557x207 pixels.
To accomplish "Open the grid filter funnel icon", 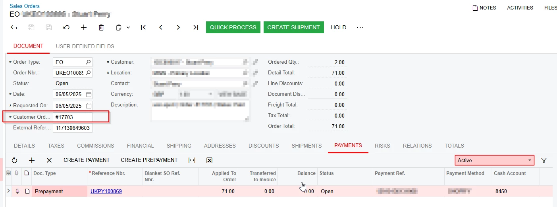I will (x=544, y=160).
